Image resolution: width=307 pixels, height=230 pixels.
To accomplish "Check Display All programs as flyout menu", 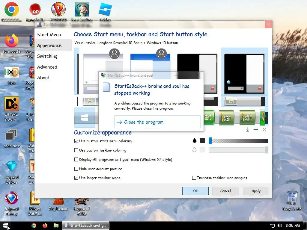I will [76, 159].
